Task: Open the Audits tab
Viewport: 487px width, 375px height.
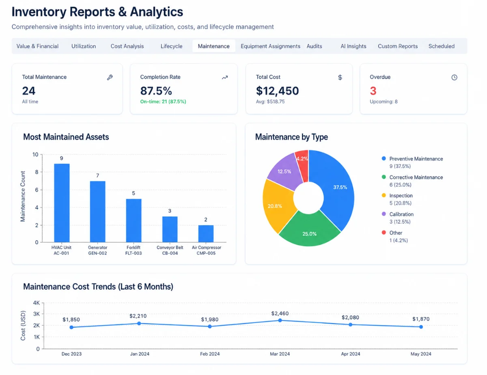Action: click(x=314, y=46)
